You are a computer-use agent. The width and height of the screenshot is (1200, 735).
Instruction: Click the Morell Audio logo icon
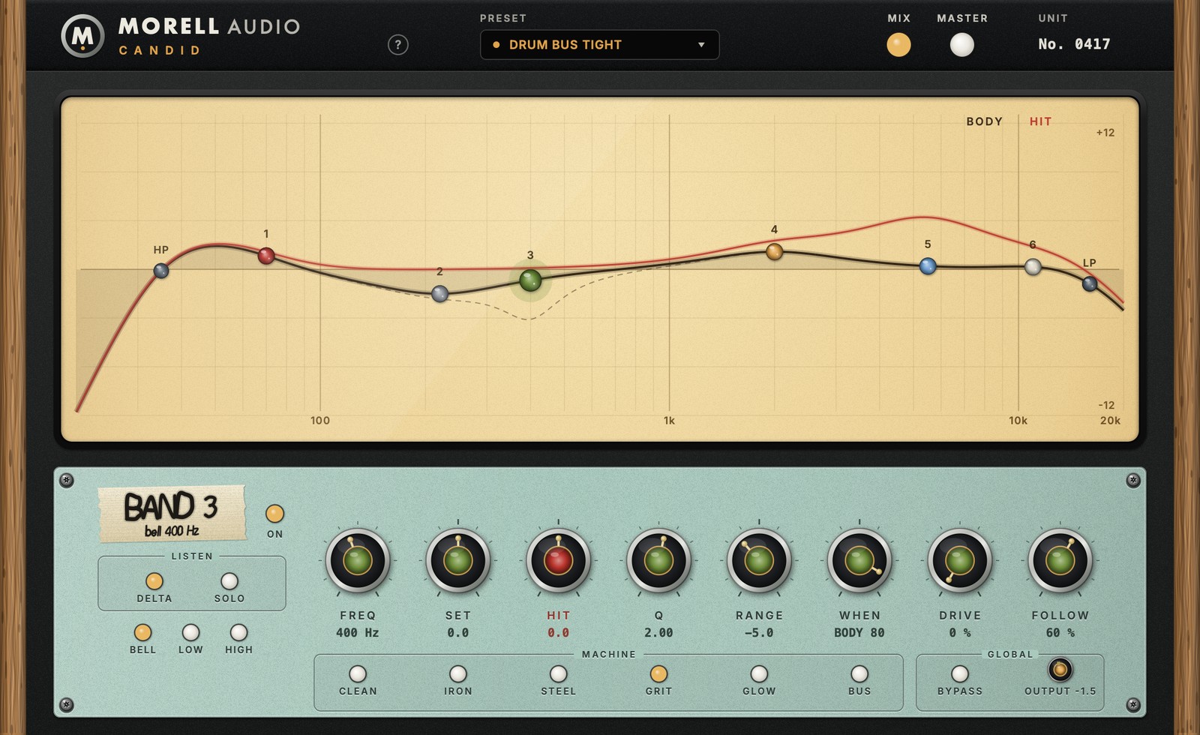82,36
